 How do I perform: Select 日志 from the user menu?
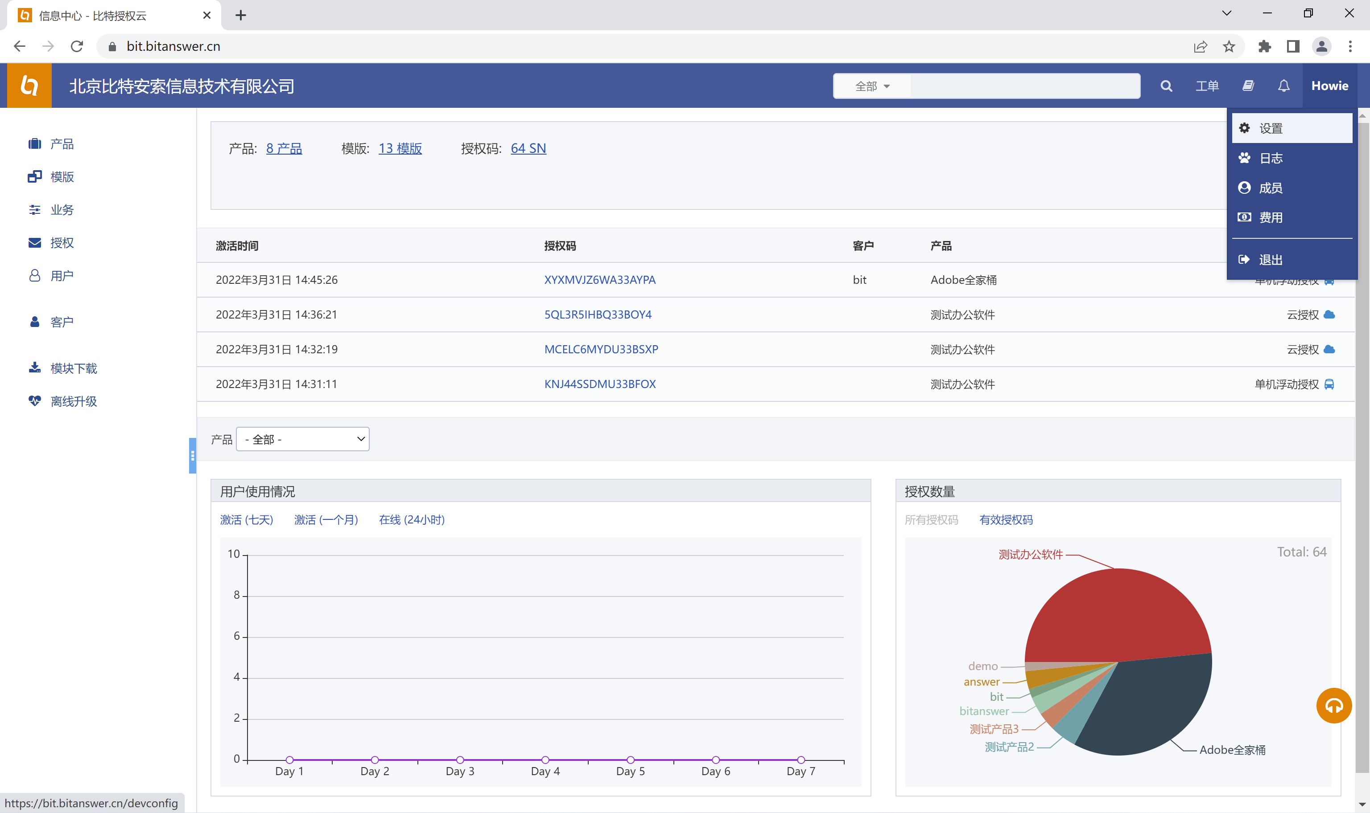[1270, 158]
